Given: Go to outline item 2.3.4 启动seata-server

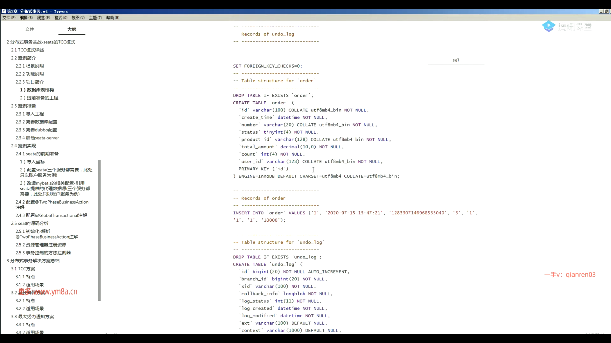Looking at the screenshot, I should coord(37,138).
